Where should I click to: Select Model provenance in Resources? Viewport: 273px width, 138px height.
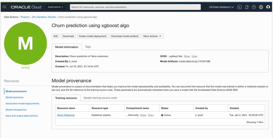16,91
